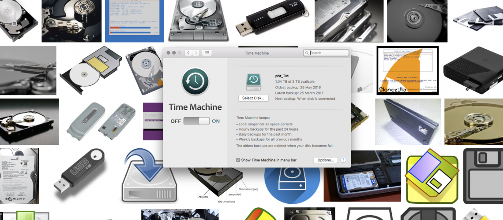Screen dimensions: 503x220
Task: Click the Search field in the window
Action: pos(328,53)
